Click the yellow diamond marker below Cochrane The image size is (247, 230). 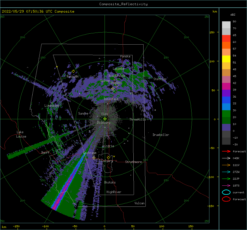94,158
